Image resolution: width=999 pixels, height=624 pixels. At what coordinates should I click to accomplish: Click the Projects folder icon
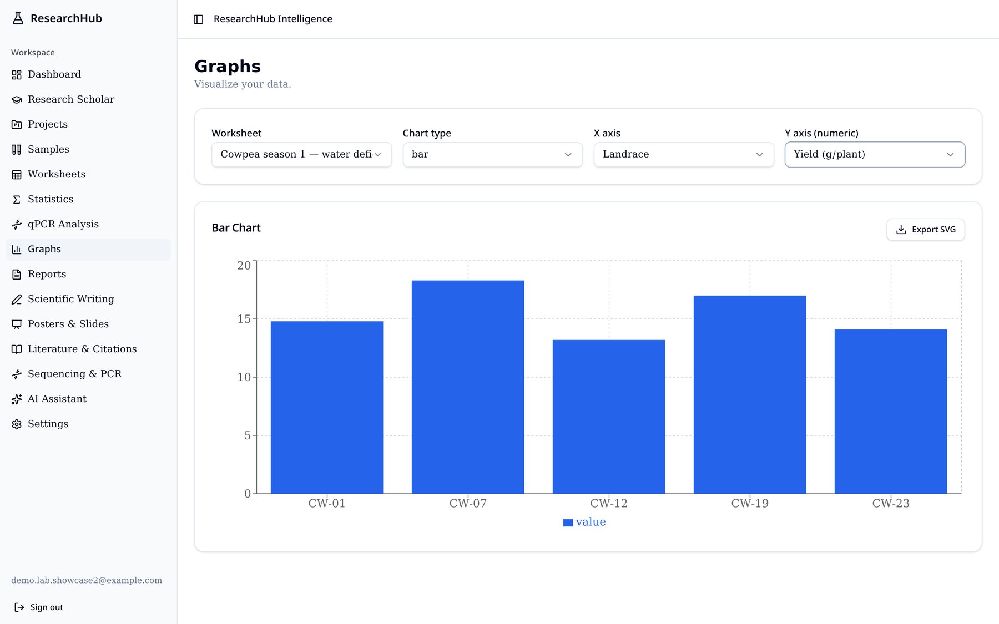pos(17,125)
